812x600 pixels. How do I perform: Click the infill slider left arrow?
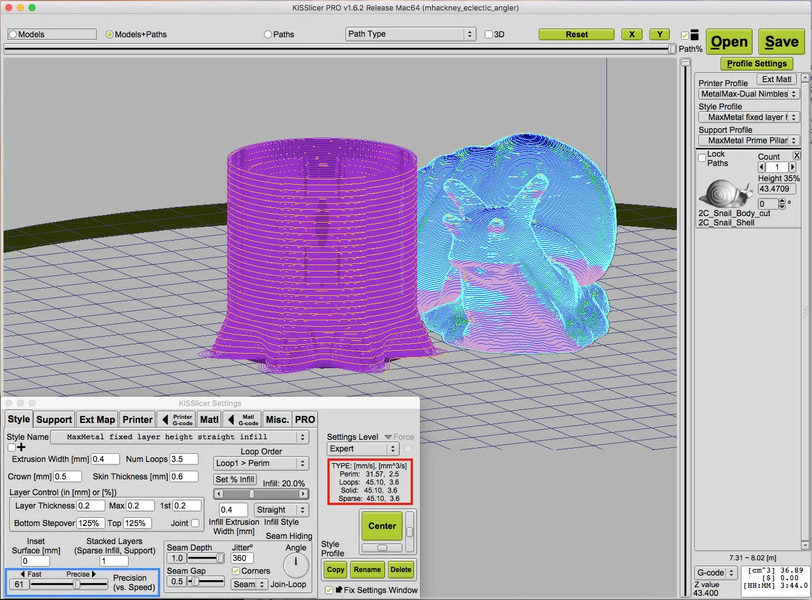click(219, 494)
